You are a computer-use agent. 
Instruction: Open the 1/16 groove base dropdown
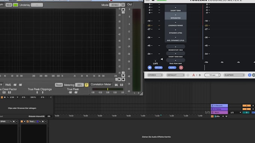pyautogui.click(x=14, y=97)
